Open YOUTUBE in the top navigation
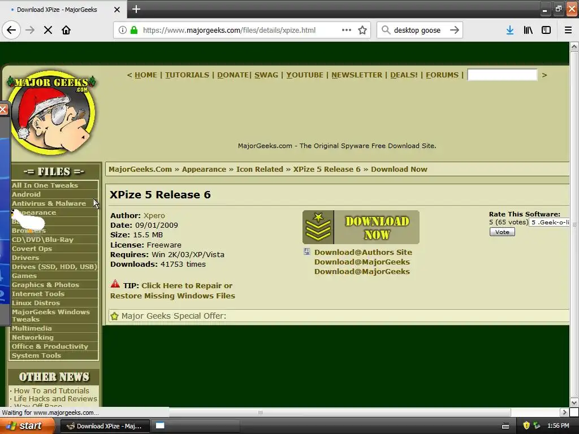This screenshot has width=579, height=434. (305, 75)
